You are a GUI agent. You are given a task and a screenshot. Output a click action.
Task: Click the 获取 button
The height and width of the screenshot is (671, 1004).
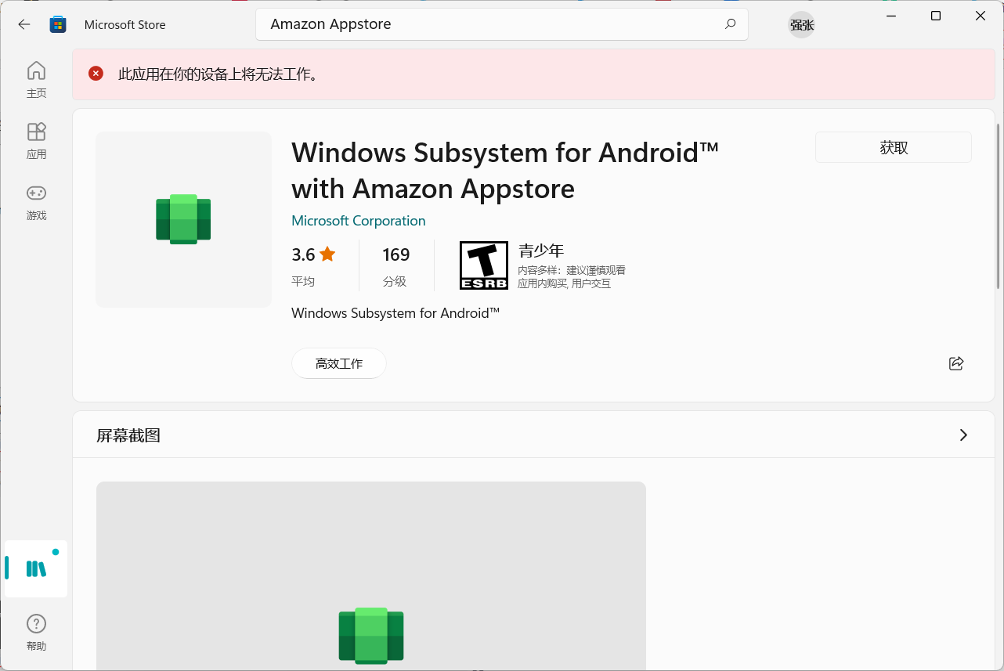(x=894, y=147)
